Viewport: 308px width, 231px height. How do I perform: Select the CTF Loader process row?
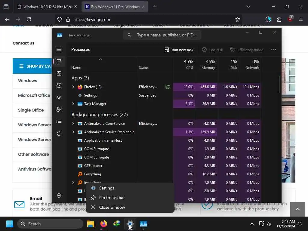click(x=164, y=166)
